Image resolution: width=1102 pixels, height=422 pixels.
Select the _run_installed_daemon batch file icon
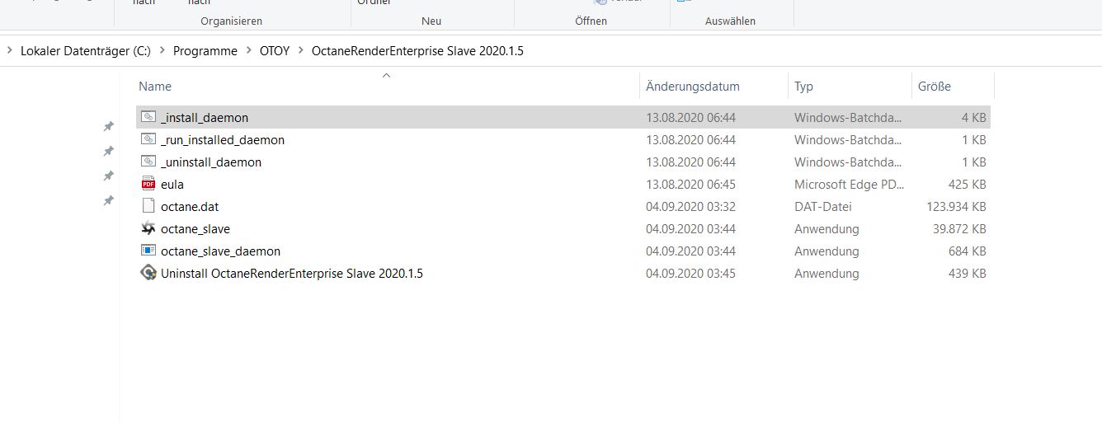click(x=148, y=139)
